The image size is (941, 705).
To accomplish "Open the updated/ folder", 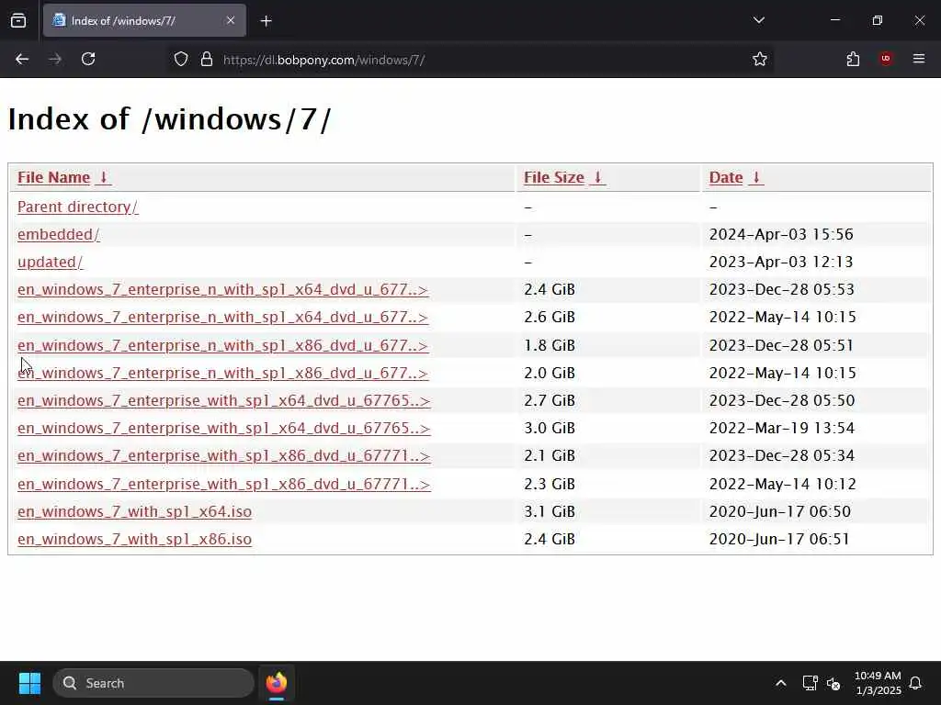I will (x=50, y=262).
